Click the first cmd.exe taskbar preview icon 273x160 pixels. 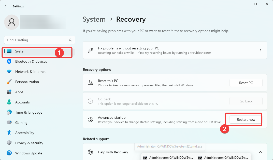click(x=145, y=158)
